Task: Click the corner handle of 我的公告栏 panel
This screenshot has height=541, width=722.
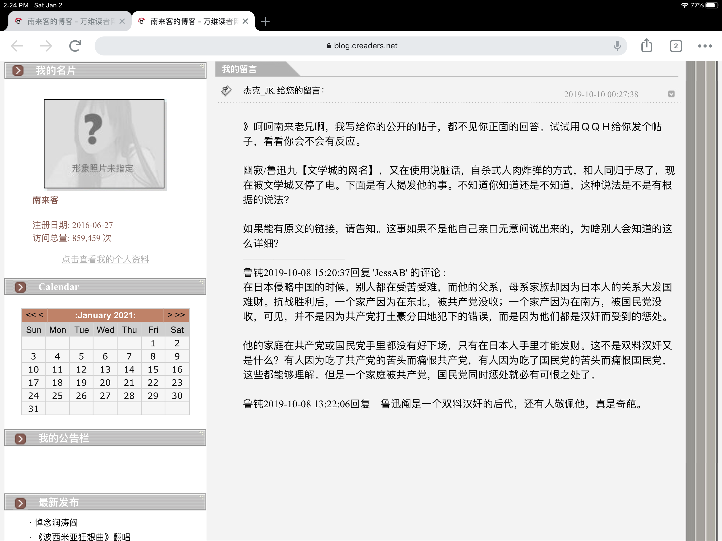Action: coord(202,433)
